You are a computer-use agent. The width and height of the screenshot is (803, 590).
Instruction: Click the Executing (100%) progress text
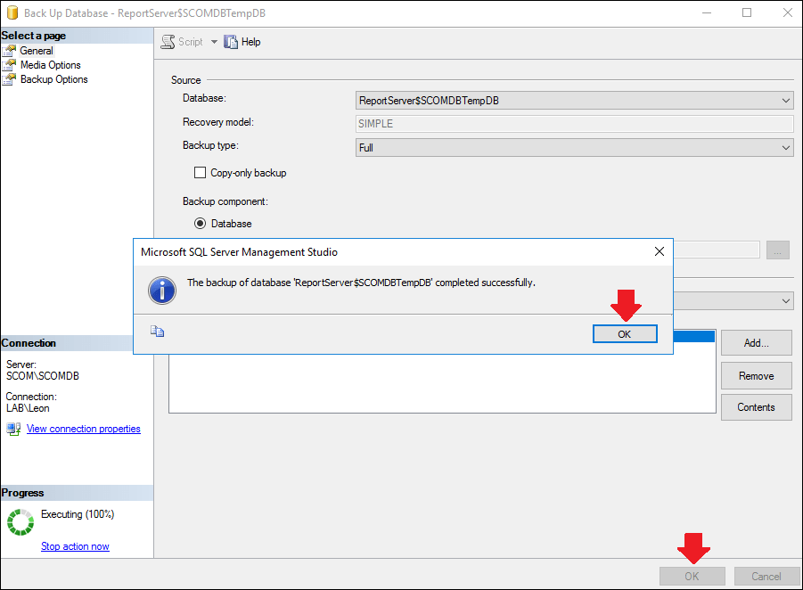point(78,514)
